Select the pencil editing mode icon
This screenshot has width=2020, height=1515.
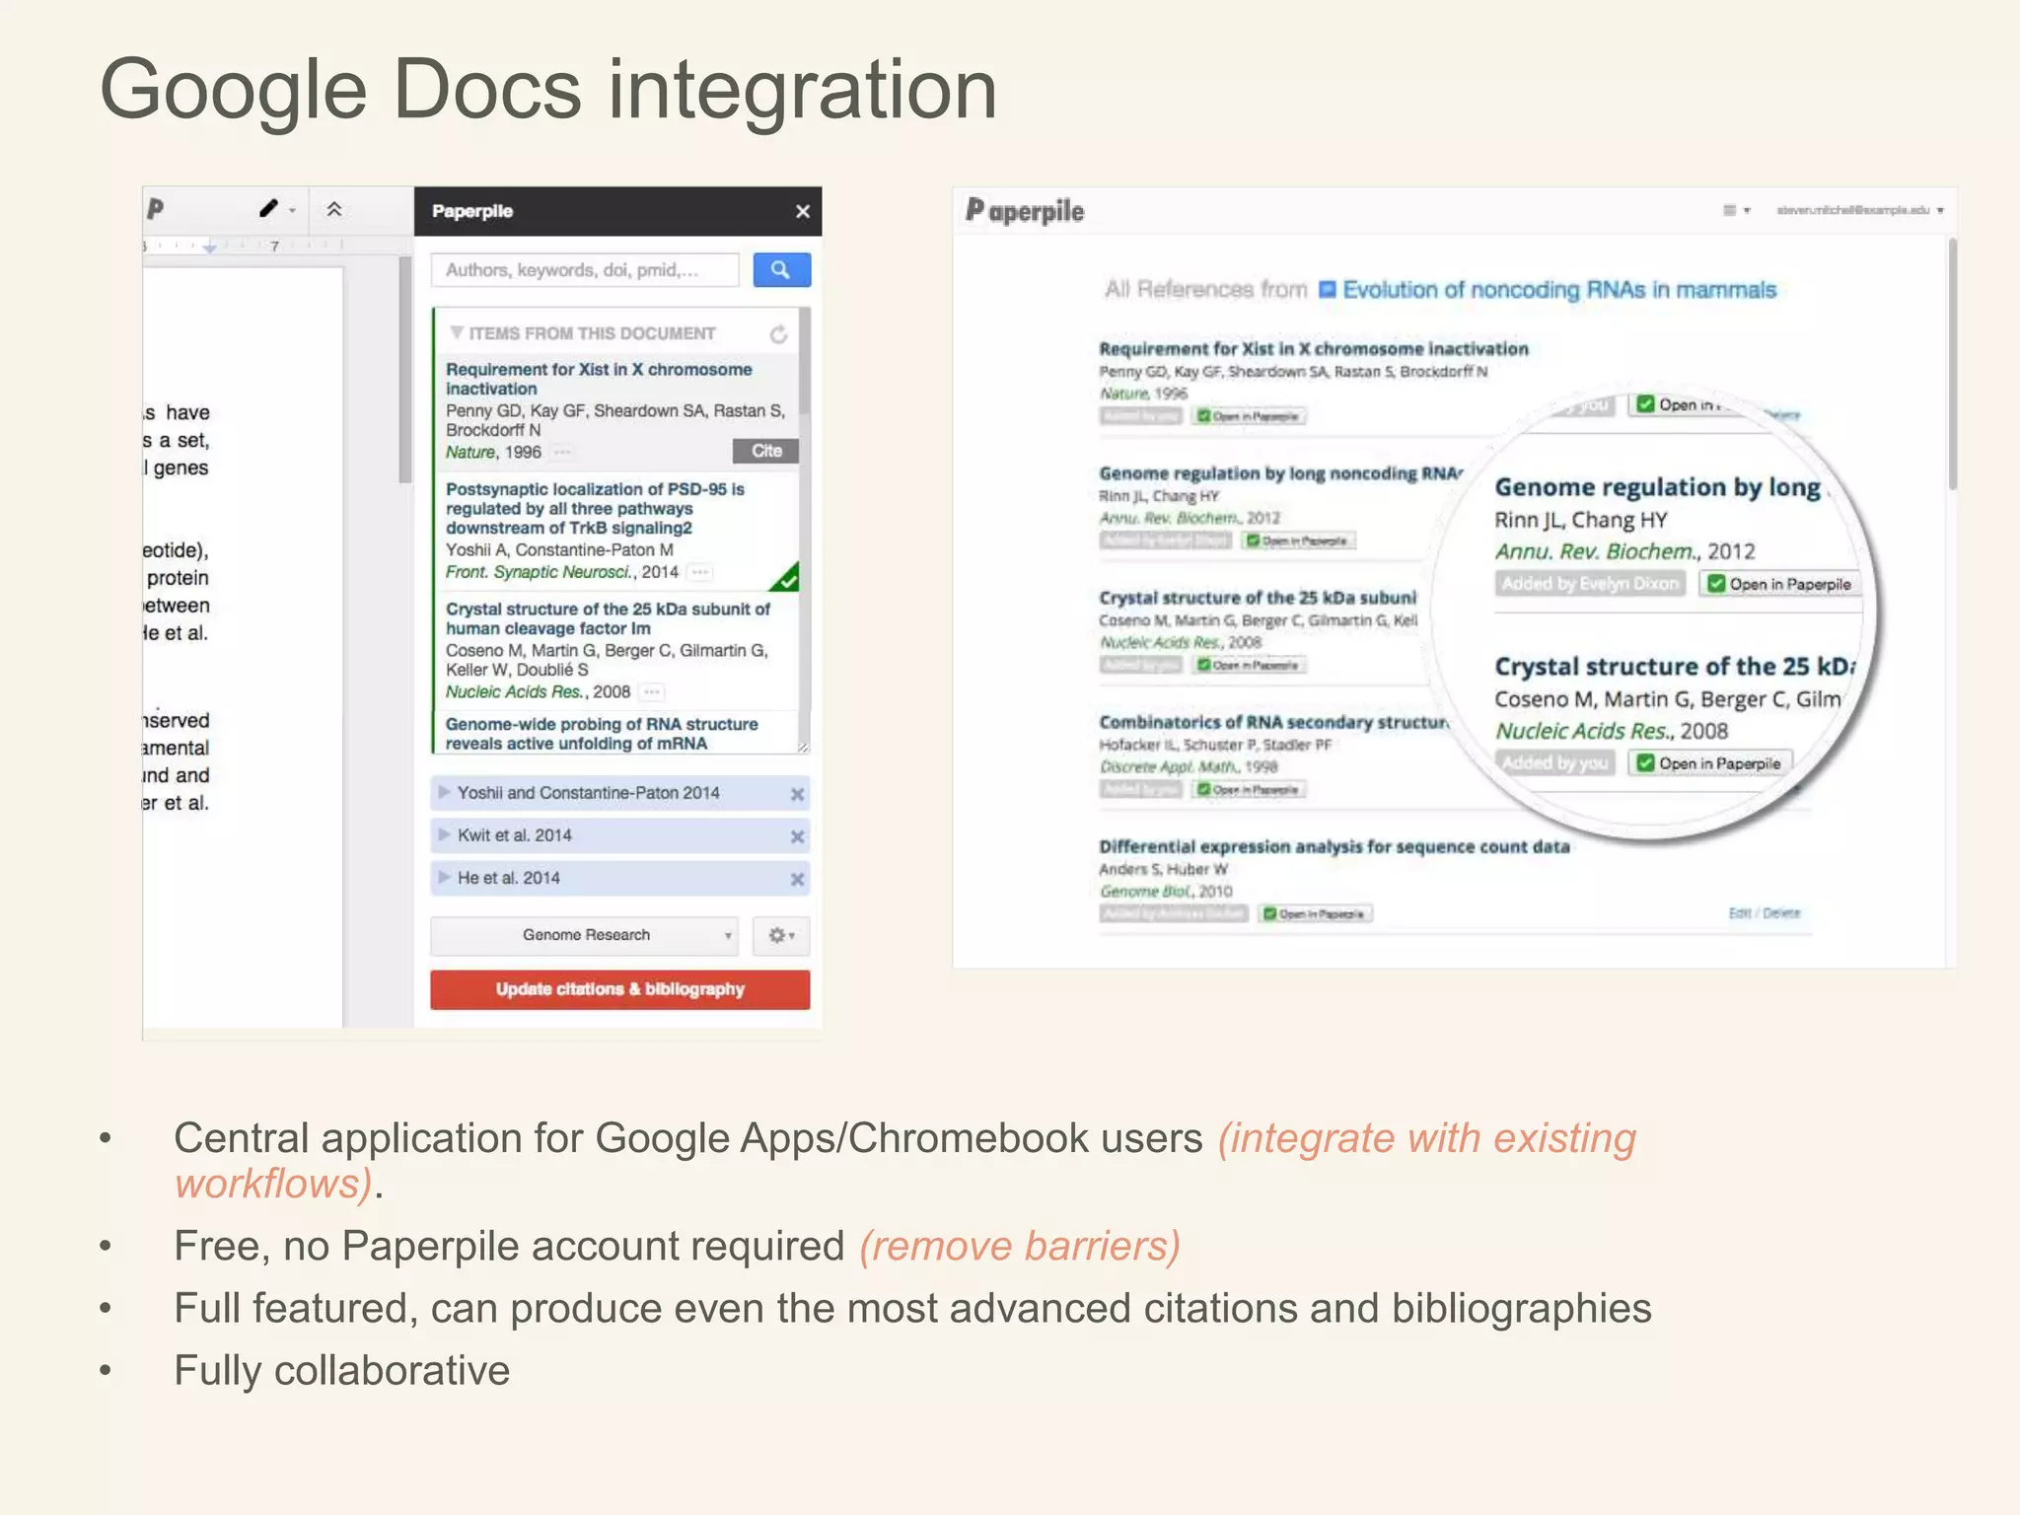[268, 208]
